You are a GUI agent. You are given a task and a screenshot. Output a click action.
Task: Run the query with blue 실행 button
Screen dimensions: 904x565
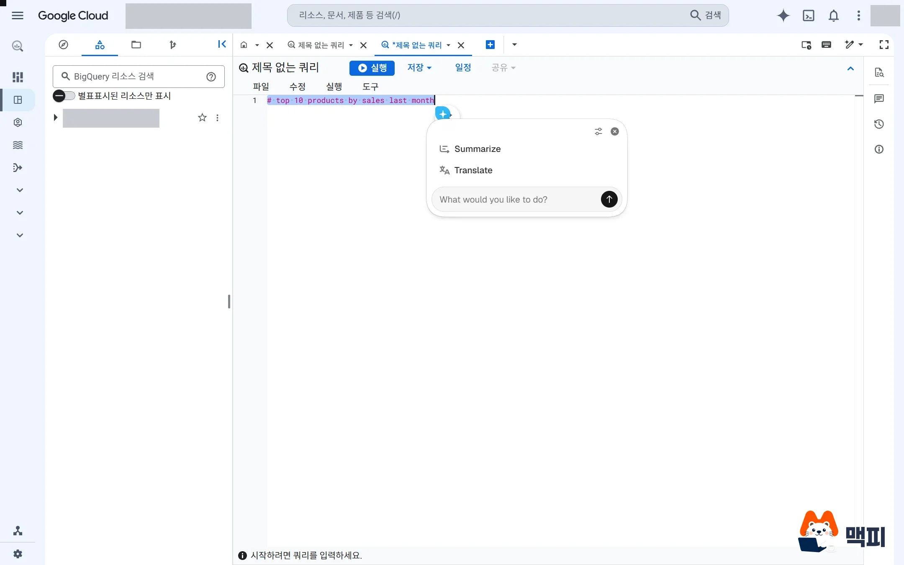372,68
